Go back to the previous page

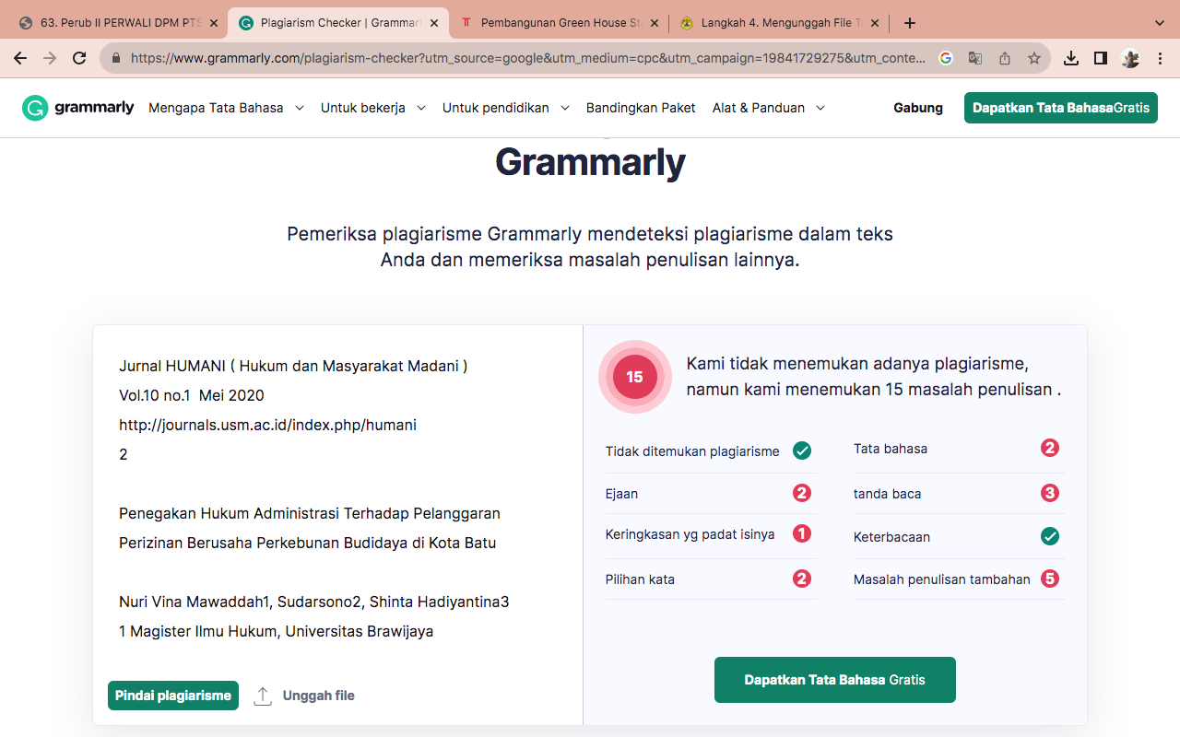20,58
